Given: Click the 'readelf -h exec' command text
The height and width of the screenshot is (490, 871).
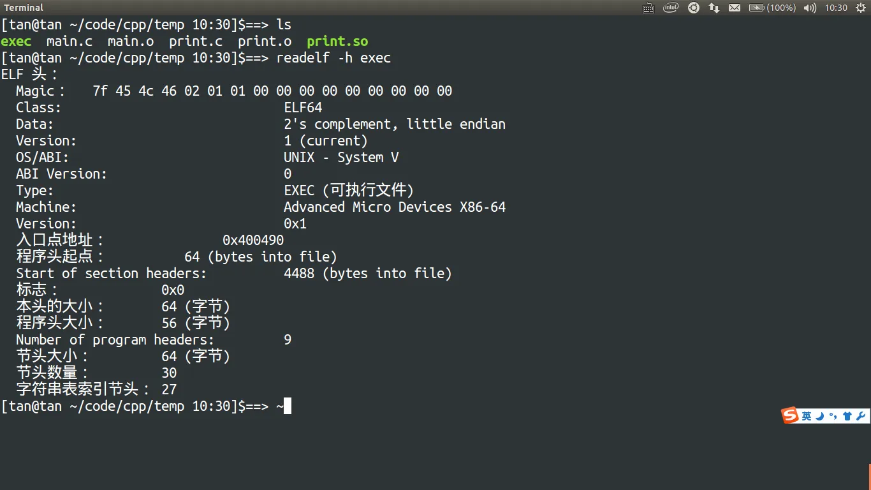Looking at the screenshot, I should coord(333,58).
